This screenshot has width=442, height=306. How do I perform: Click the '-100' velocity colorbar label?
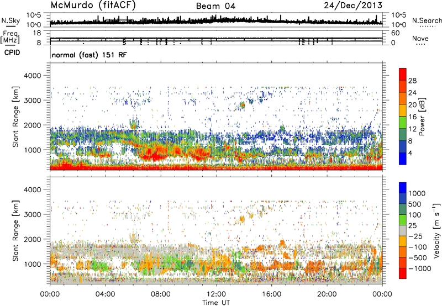point(418,247)
